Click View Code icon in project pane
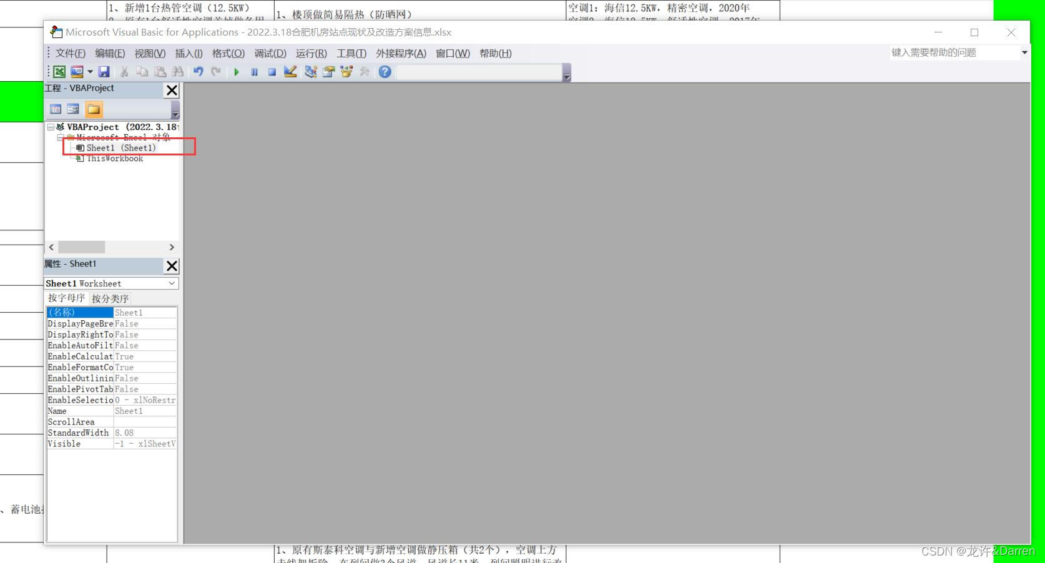 (56, 109)
